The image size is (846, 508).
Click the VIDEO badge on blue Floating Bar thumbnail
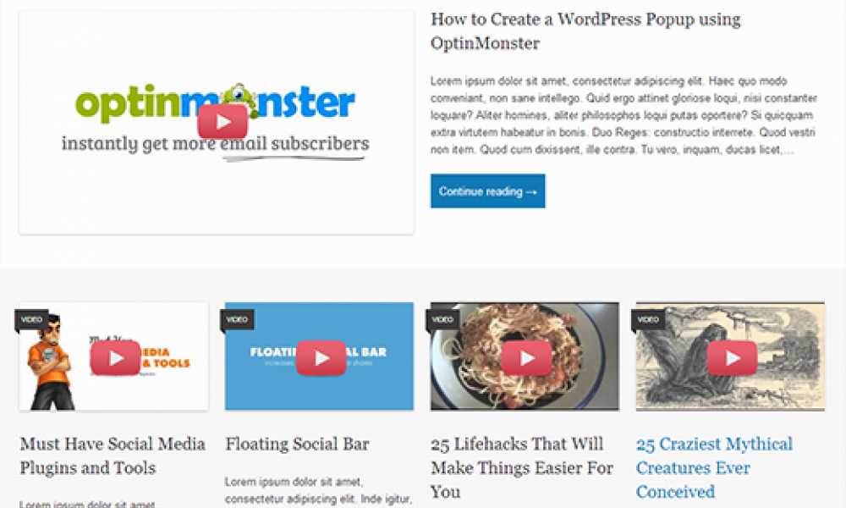pos(237,319)
